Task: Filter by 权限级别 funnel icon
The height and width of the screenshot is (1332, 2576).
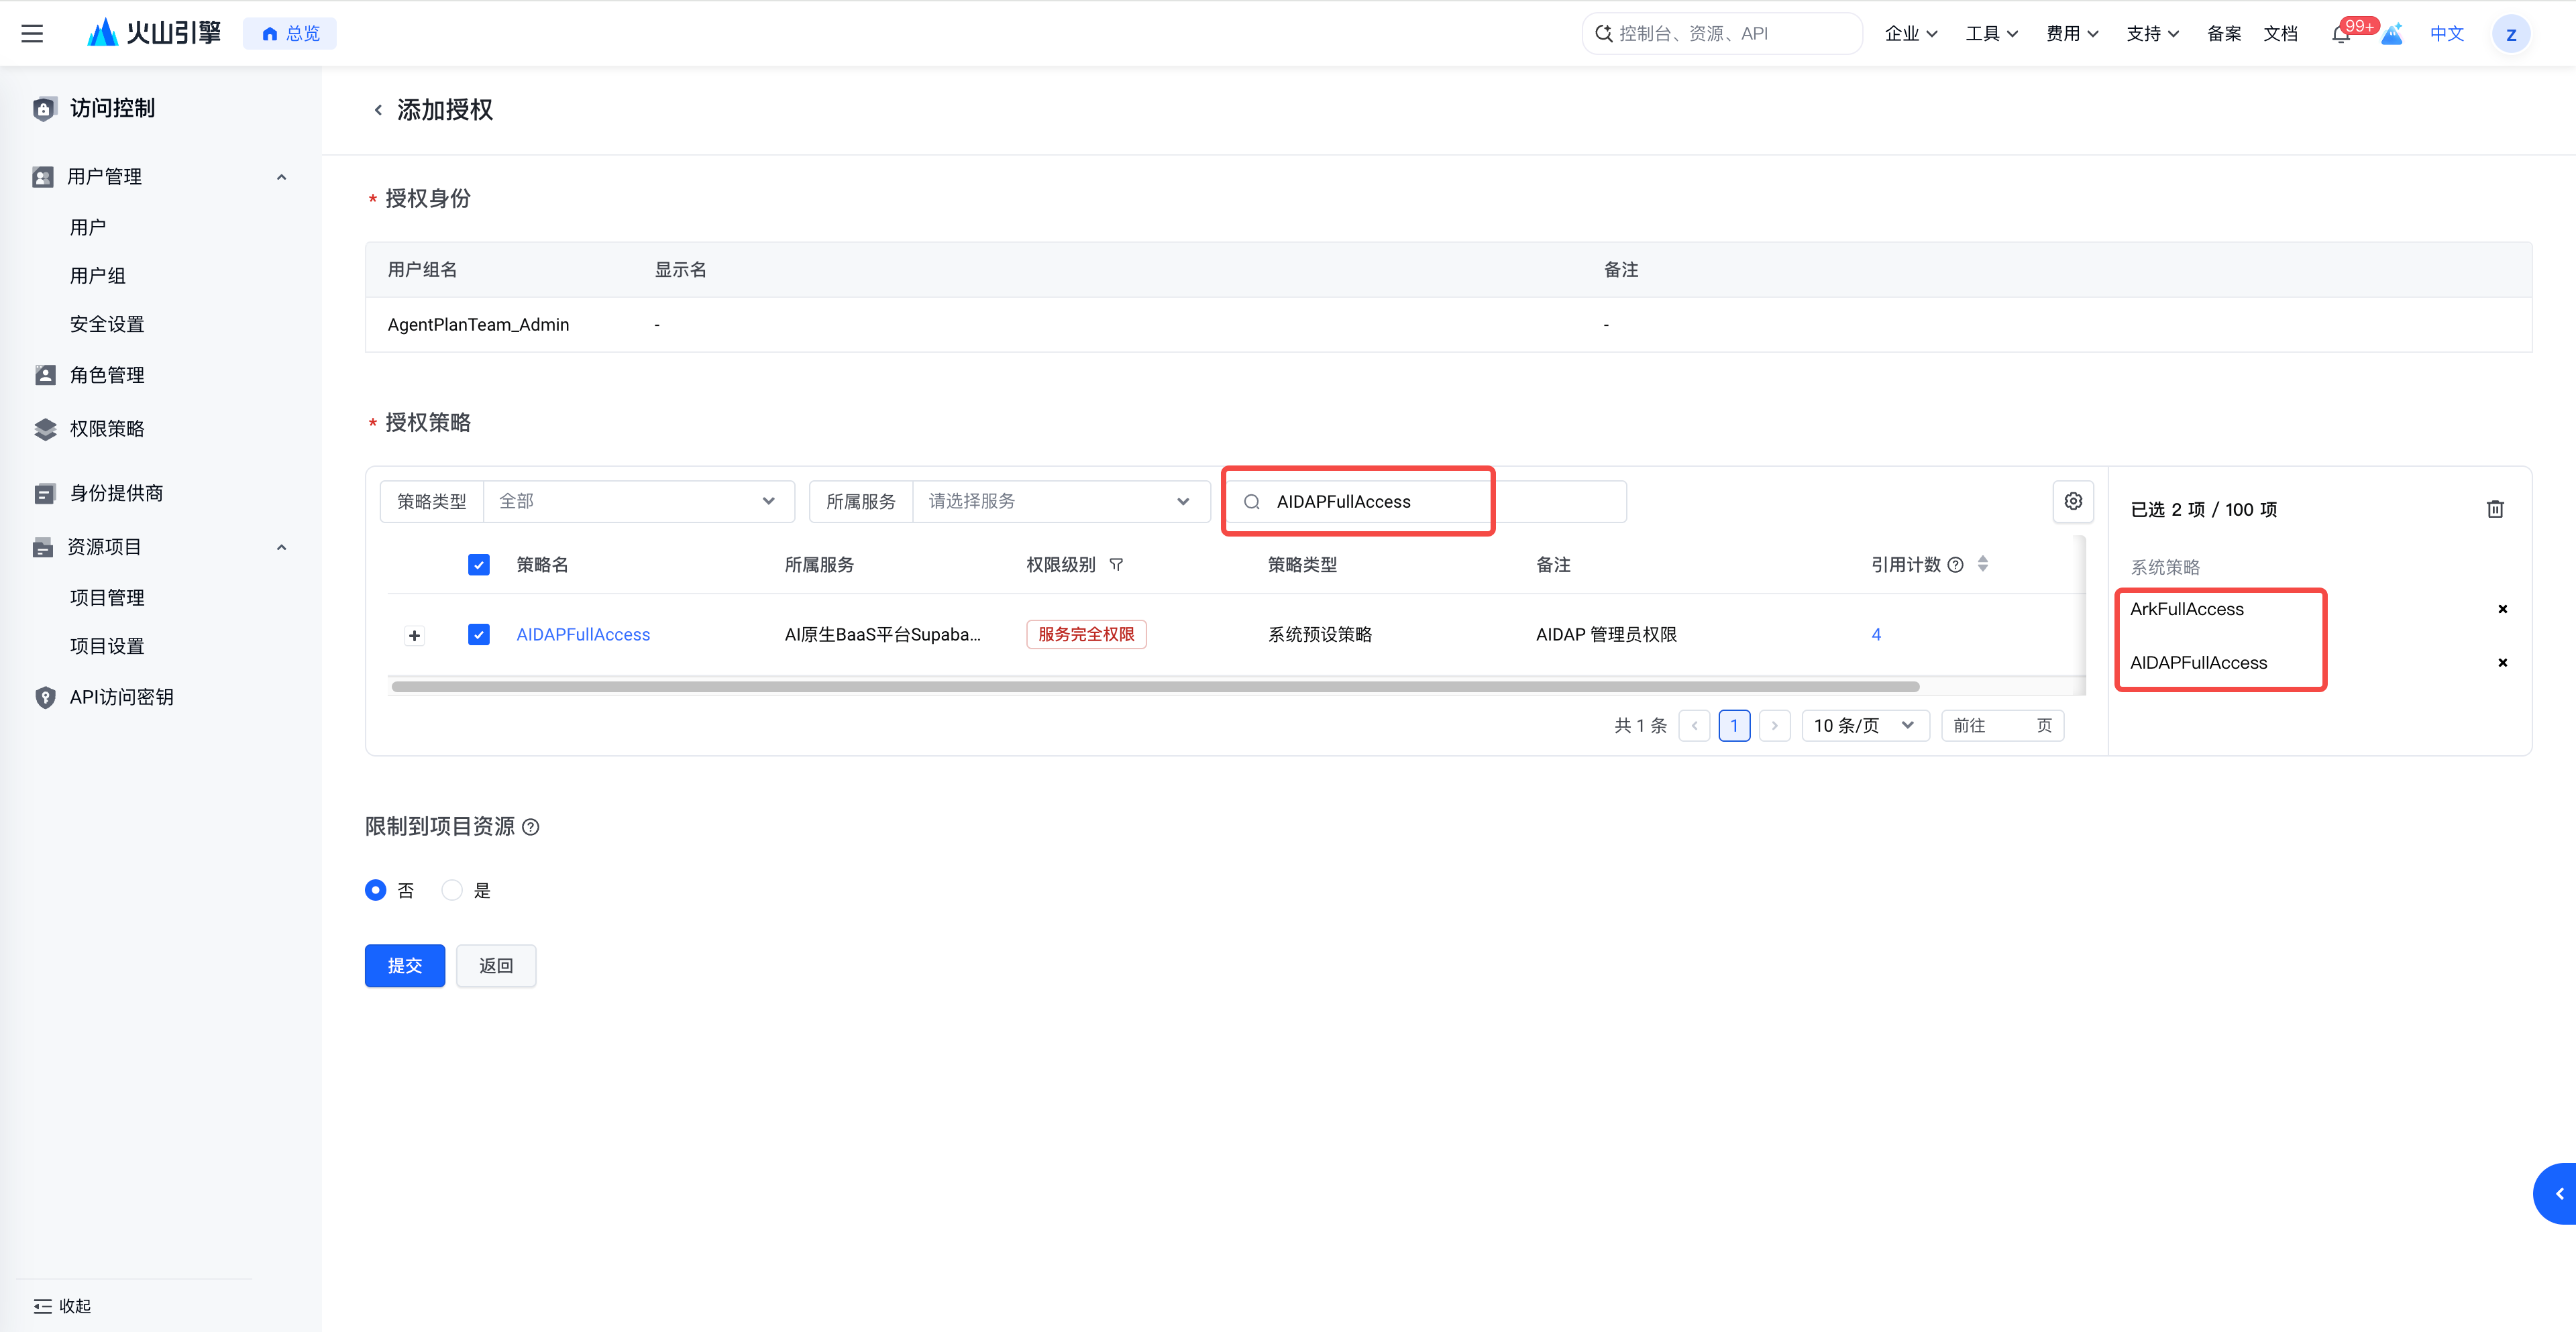Action: click(1116, 565)
